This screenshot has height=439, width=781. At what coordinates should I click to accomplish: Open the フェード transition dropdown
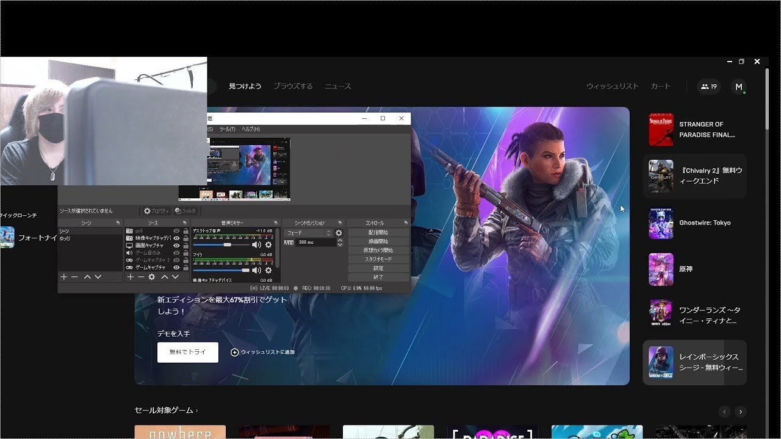[308, 233]
